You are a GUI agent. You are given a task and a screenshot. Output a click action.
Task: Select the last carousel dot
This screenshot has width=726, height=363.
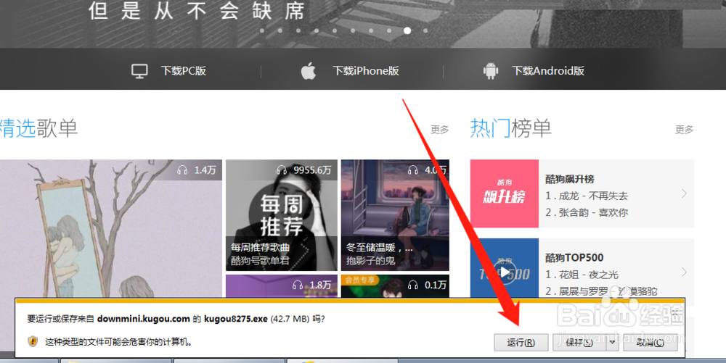coord(425,31)
